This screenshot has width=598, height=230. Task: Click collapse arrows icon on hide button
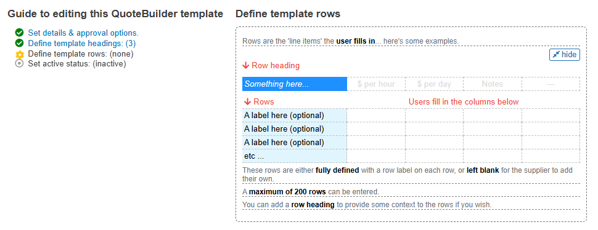pyautogui.click(x=557, y=55)
